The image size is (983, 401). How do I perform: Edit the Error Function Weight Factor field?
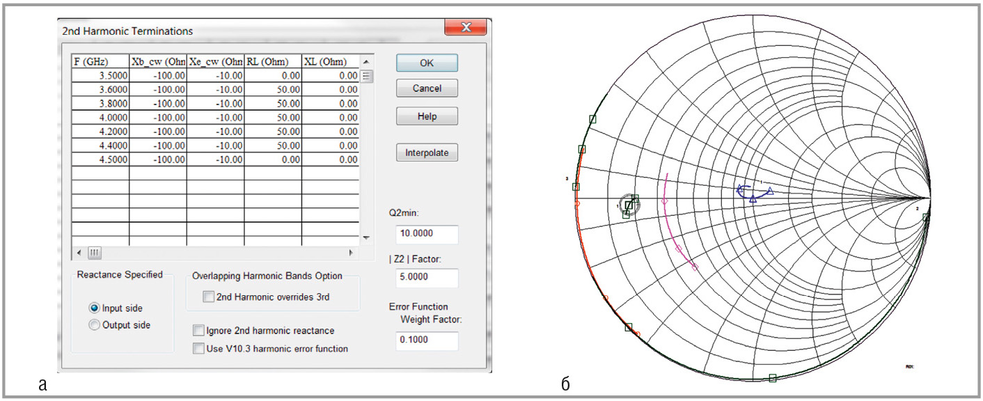427,340
